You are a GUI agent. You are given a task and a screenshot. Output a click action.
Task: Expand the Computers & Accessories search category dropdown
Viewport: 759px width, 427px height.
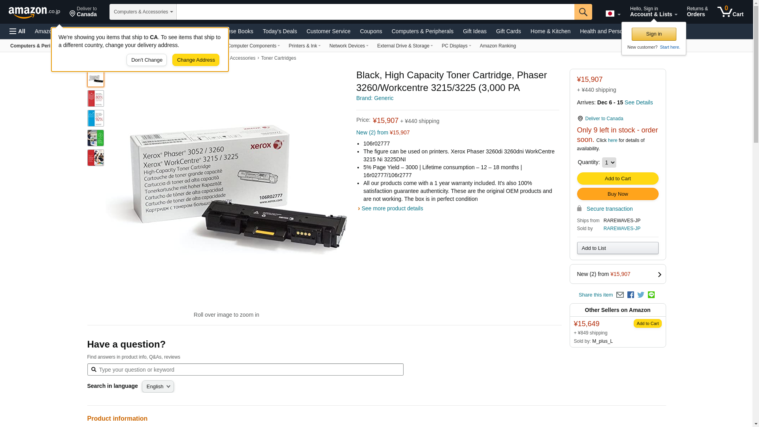click(x=143, y=12)
